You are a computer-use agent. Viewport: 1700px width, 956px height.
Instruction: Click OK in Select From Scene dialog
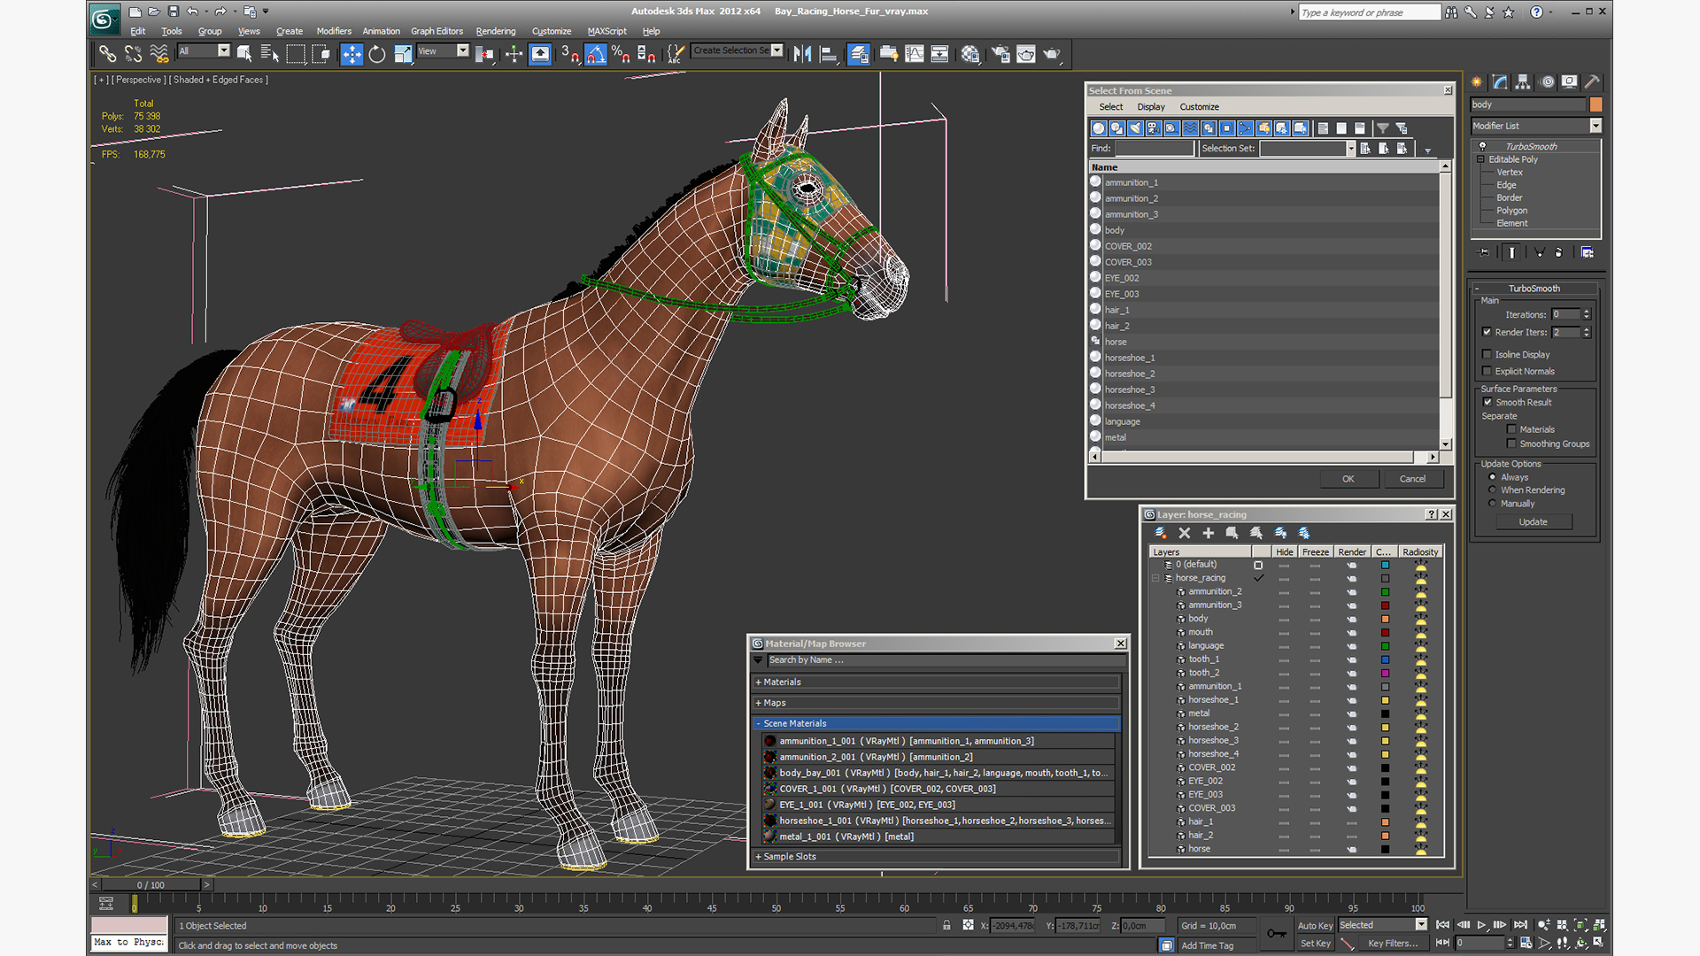[x=1348, y=479]
